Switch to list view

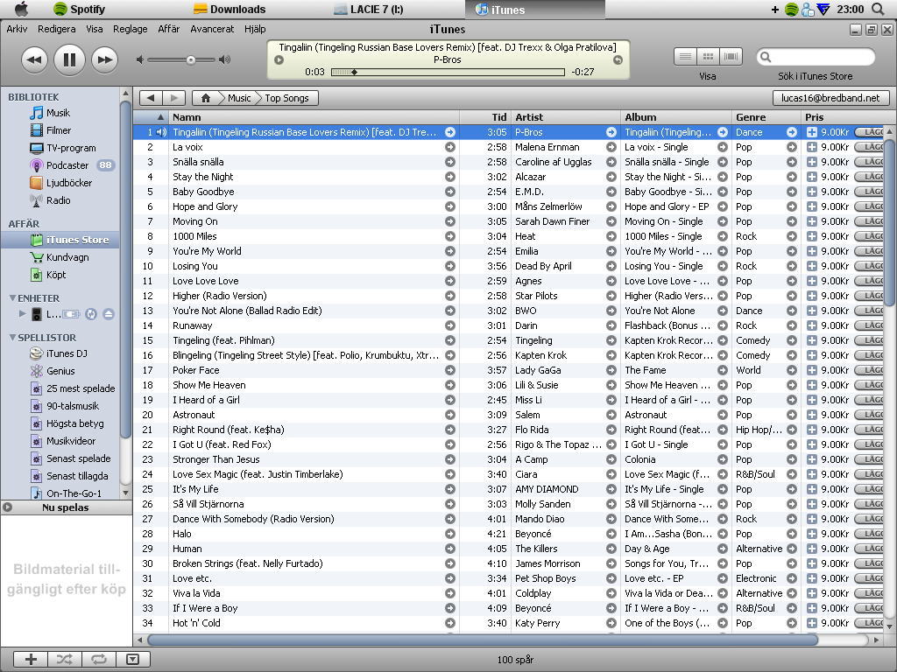pyautogui.click(x=685, y=57)
